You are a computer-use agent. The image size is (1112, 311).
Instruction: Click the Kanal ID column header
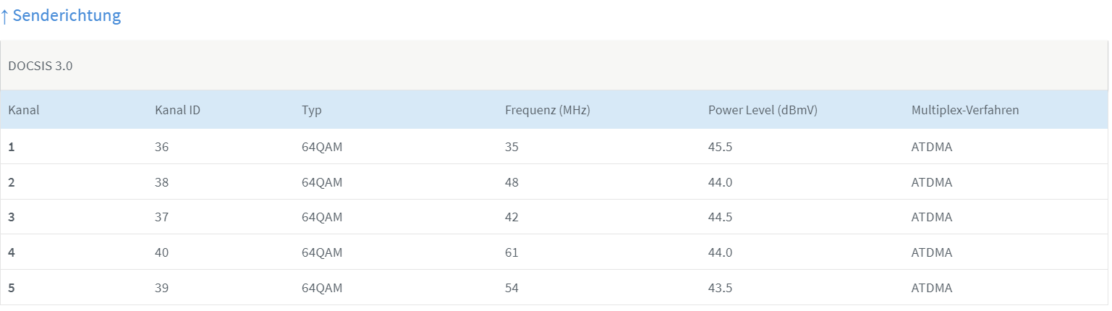coord(177,111)
